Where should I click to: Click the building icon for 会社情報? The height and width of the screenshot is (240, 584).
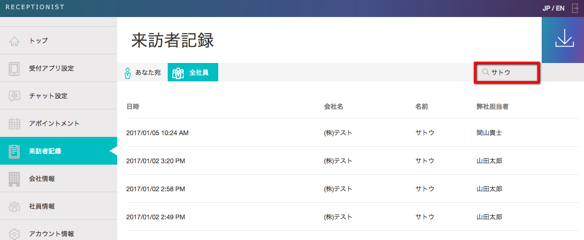click(x=14, y=179)
